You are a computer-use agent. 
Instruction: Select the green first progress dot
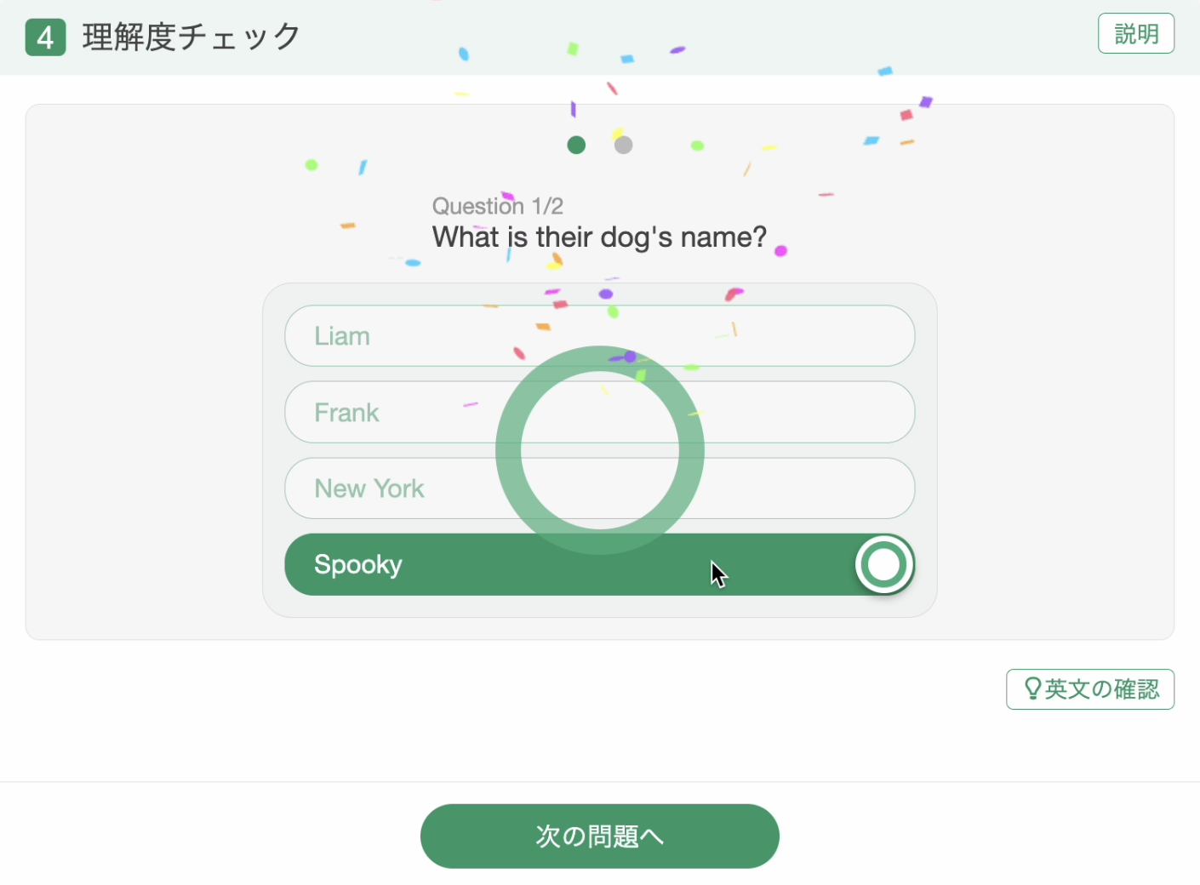[x=576, y=145]
